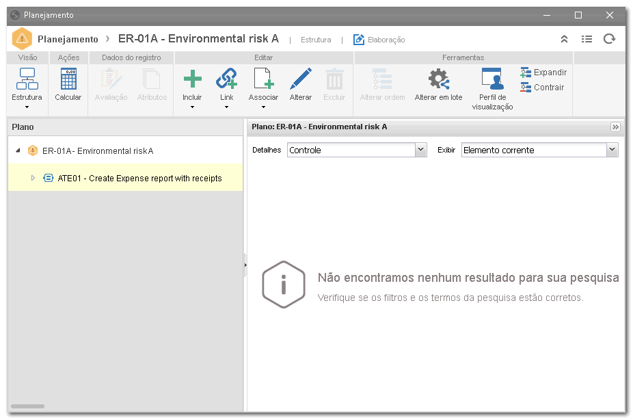Click the Calcular calculator icon

[68, 79]
